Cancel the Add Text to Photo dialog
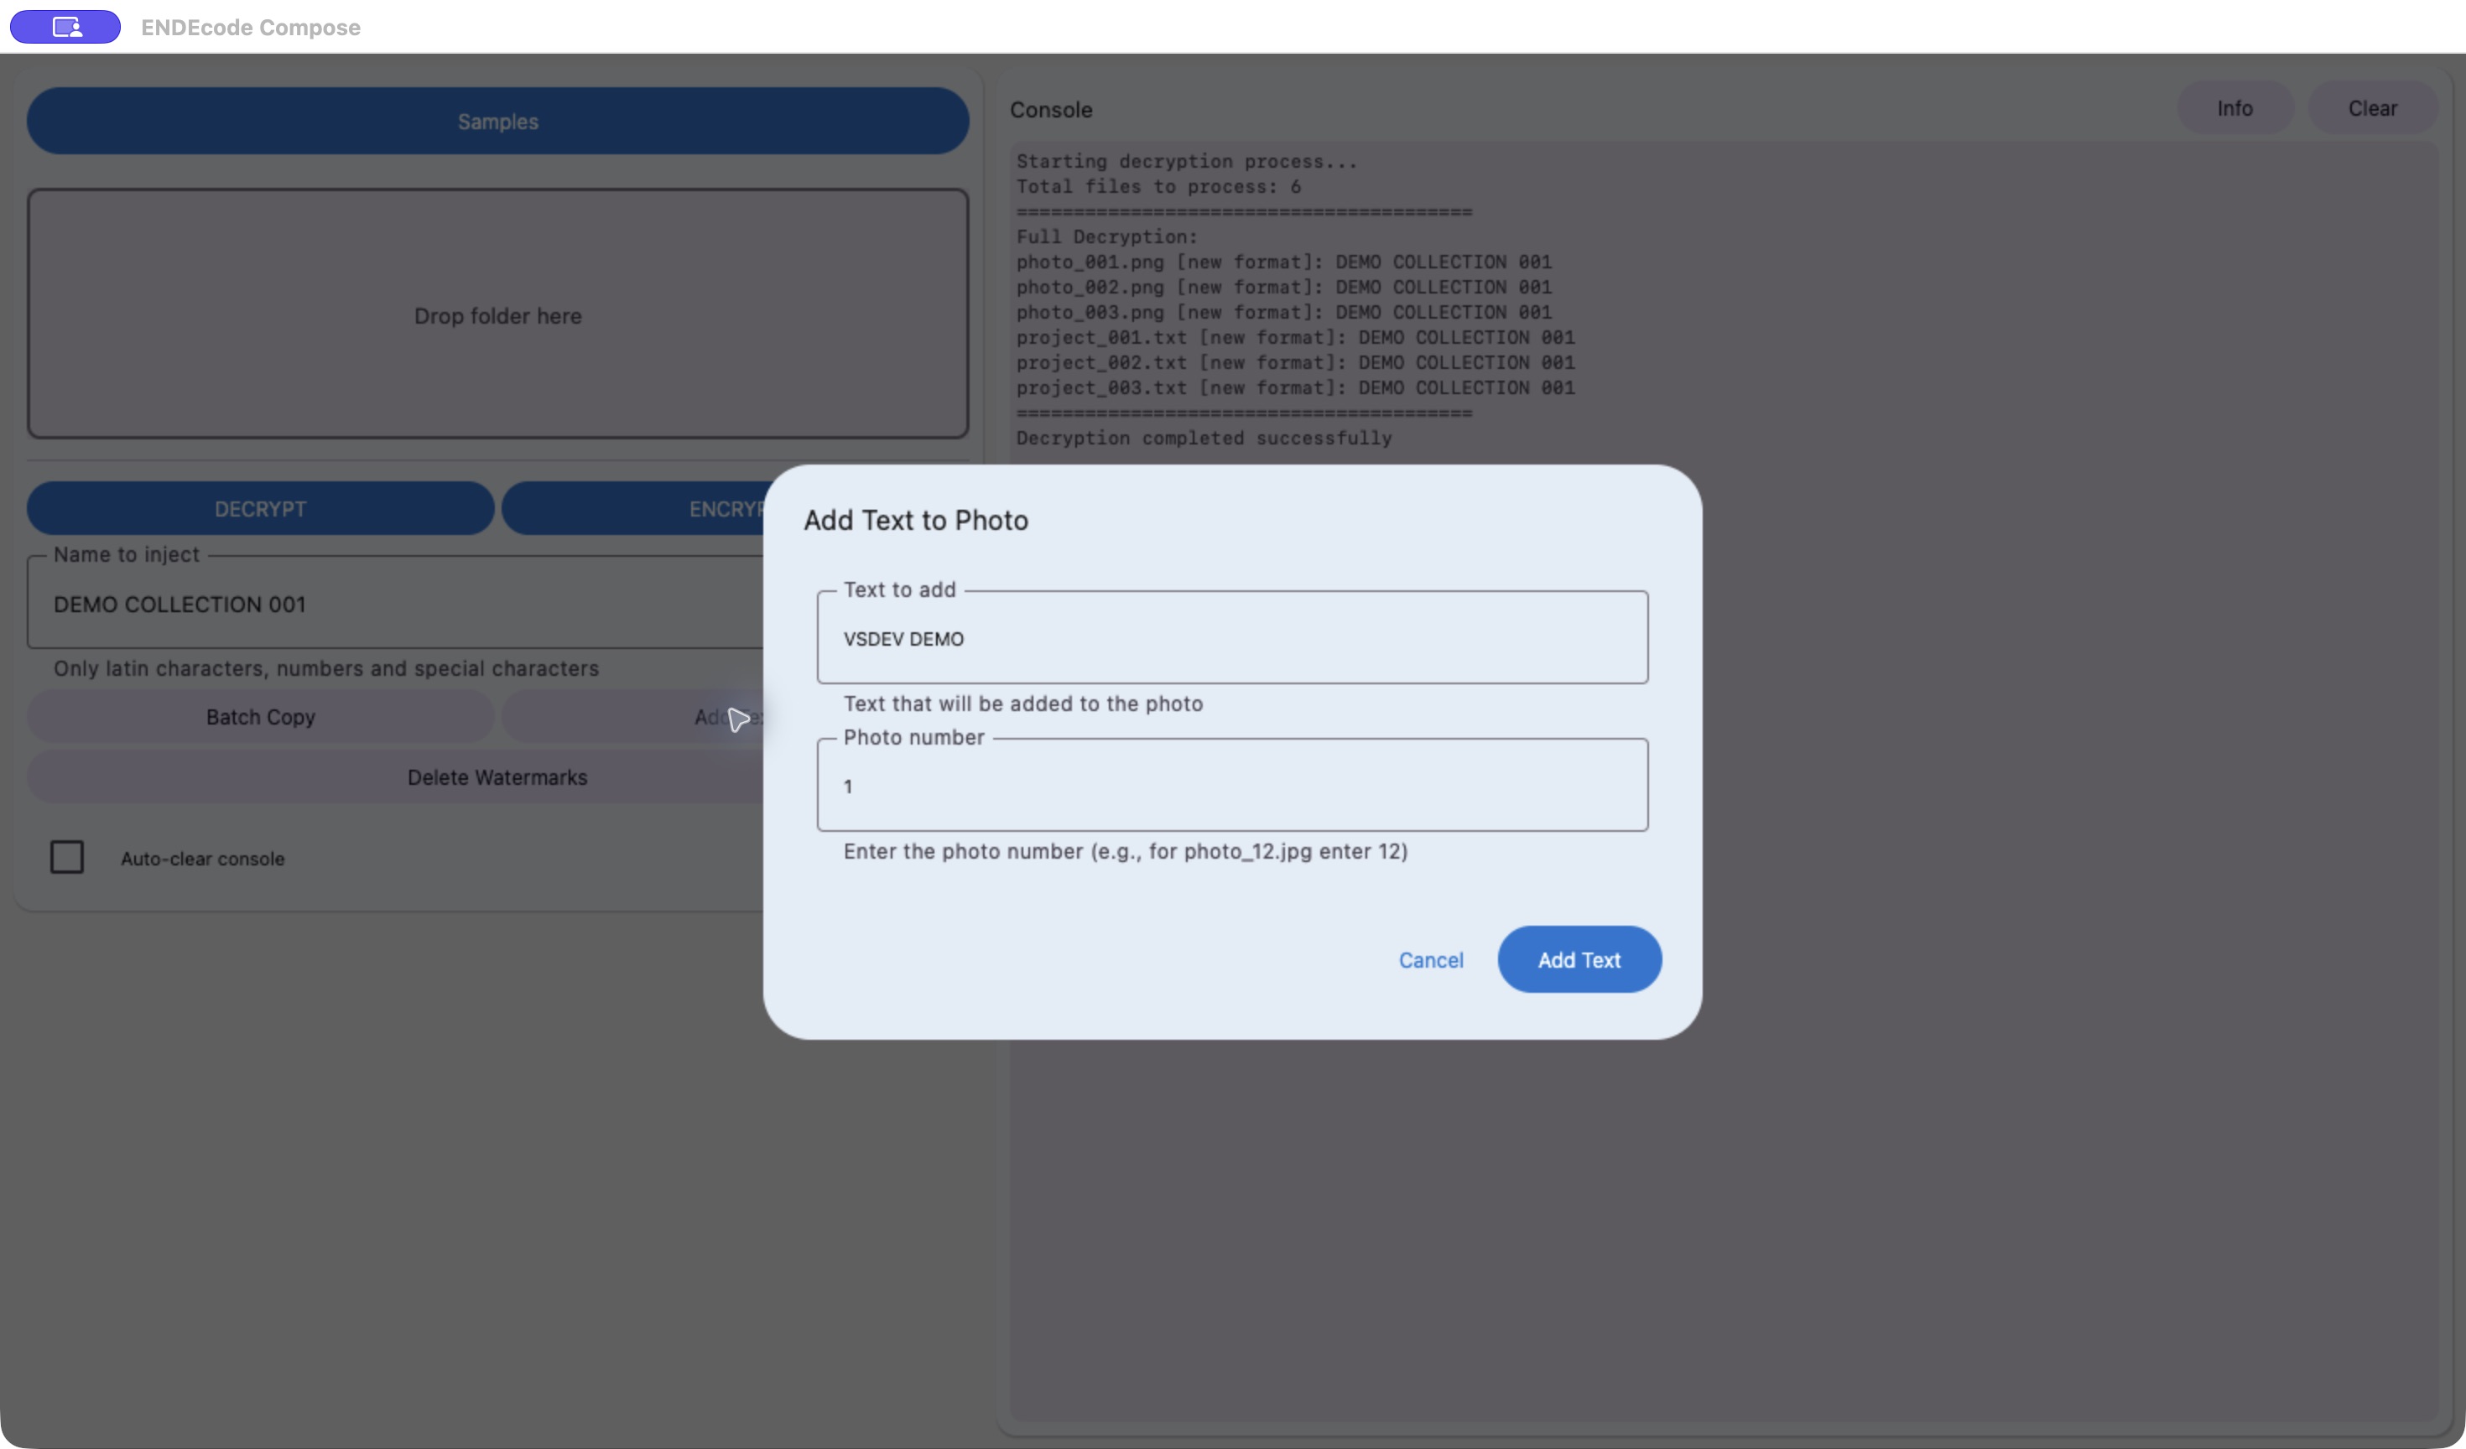This screenshot has height=1449, width=2466. tap(1431, 960)
